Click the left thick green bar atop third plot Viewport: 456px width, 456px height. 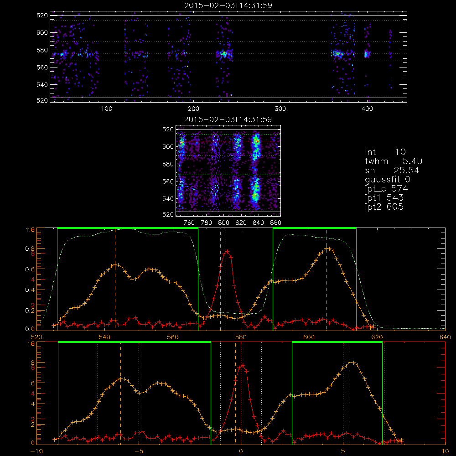(x=128, y=228)
